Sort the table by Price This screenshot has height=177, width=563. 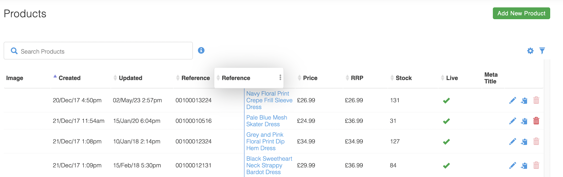310,78
